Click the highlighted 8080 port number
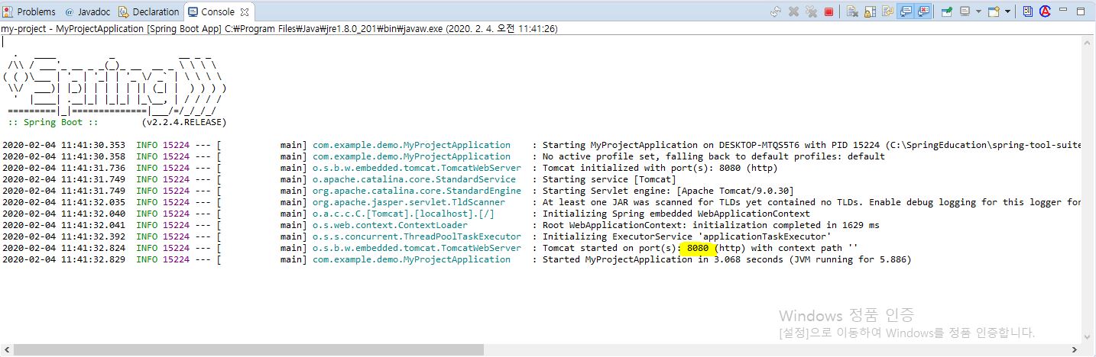This screenshot has width=1096, height=357. 699,248
